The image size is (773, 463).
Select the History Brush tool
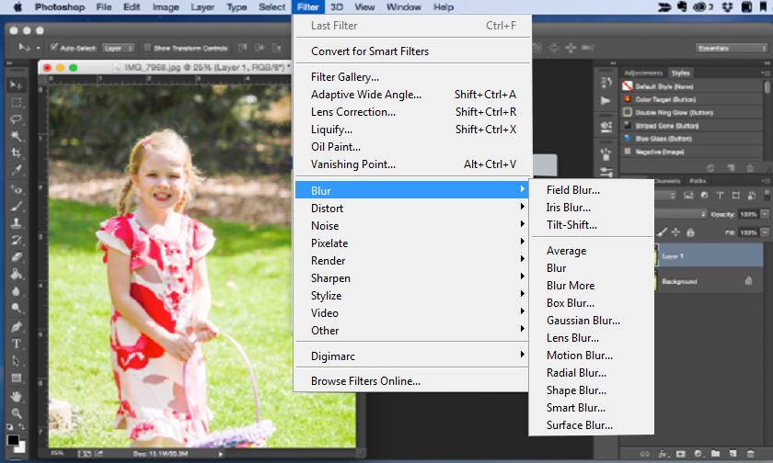pyautogui.click(x=16, y=240)
